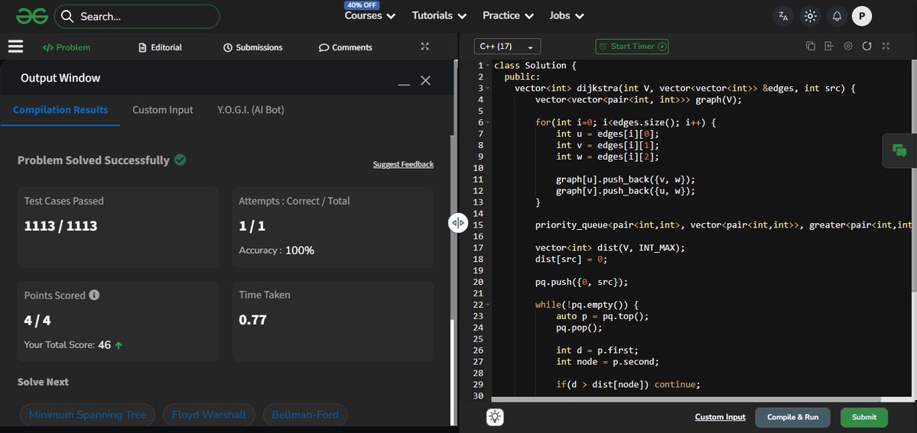Click the Points Scored info icon
The height and width of the screenshot is (433, 917).
point(94,295)
